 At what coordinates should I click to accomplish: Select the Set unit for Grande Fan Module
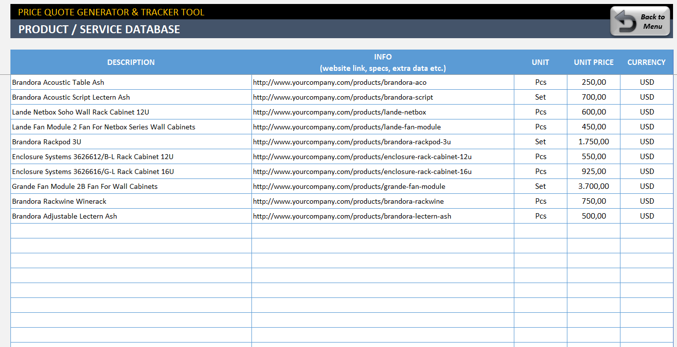coord(541,186)
